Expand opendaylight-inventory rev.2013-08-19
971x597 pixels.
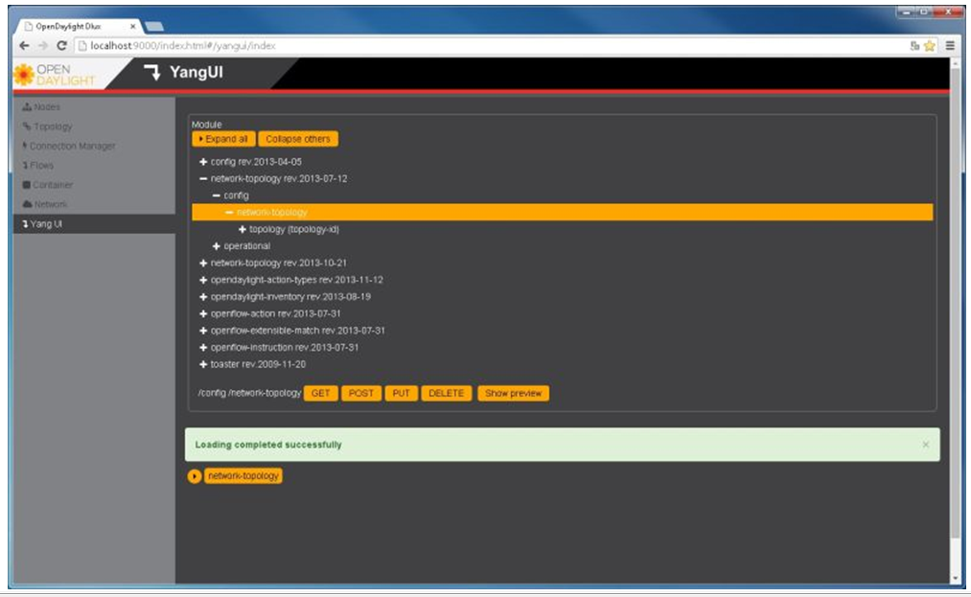[x=203, y=297]
